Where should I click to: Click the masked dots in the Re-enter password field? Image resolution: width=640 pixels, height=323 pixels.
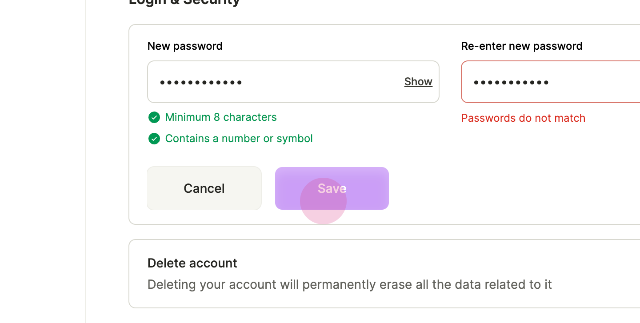[x=511, y=83]
